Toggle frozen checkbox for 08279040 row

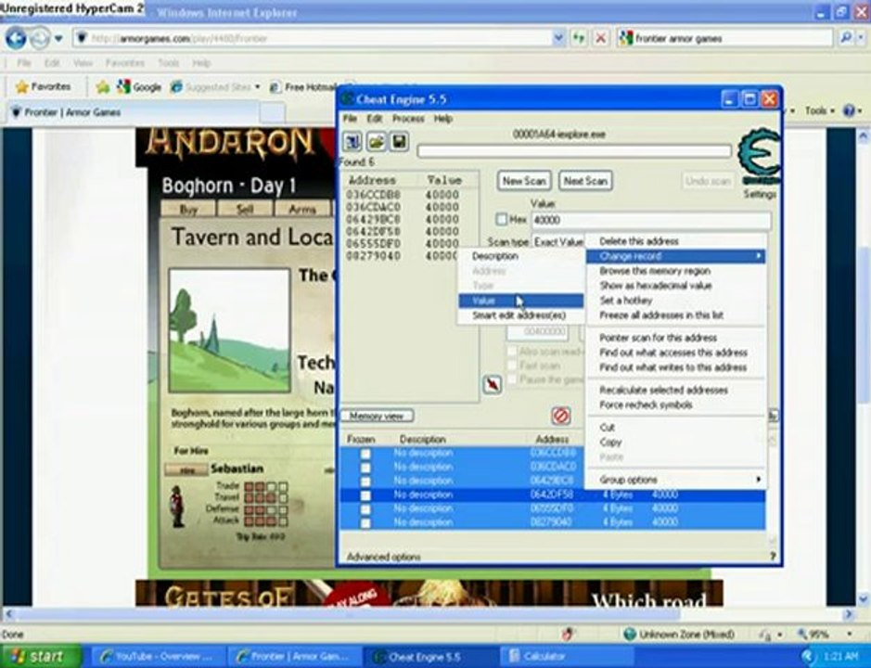[x=365, y=523]
